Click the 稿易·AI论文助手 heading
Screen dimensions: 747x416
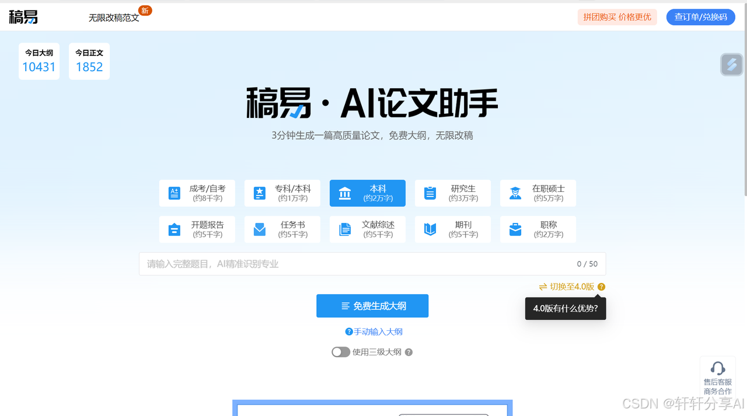pyautogui.click(x=372, y=103)
